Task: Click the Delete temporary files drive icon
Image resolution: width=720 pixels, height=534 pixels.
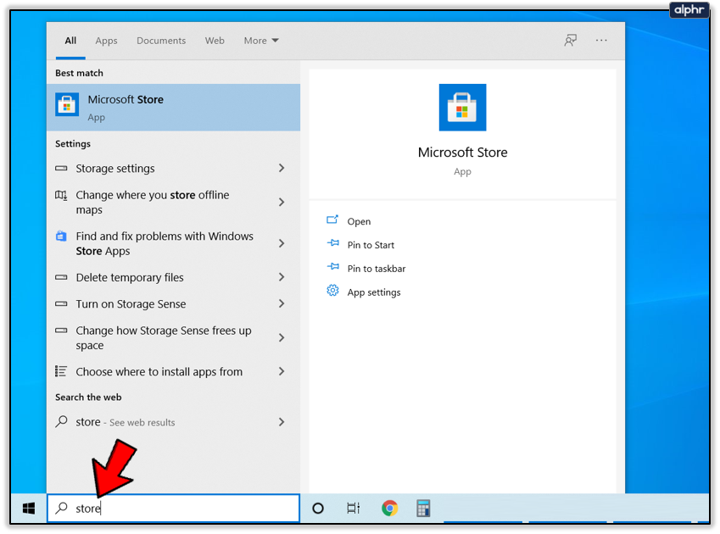Action: [61, 277]
